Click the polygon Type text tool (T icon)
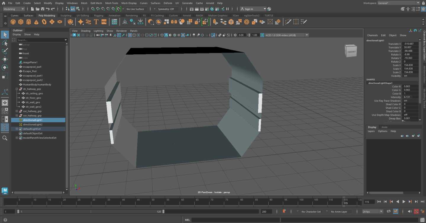 pyautogui.click(x=96, y=22)
